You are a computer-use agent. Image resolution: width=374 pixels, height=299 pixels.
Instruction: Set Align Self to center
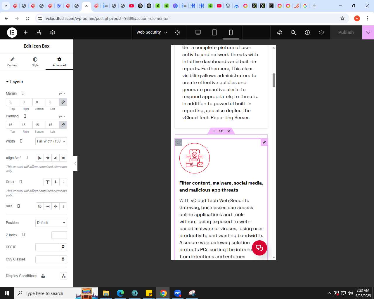48,158
